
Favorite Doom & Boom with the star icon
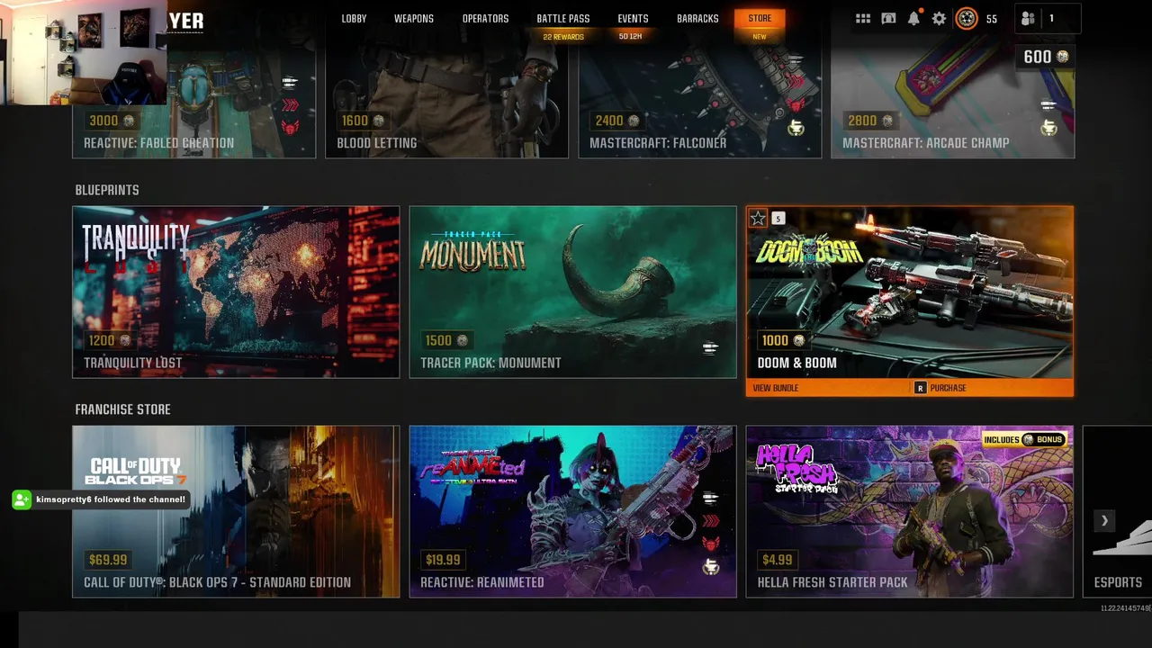(758, 219)
